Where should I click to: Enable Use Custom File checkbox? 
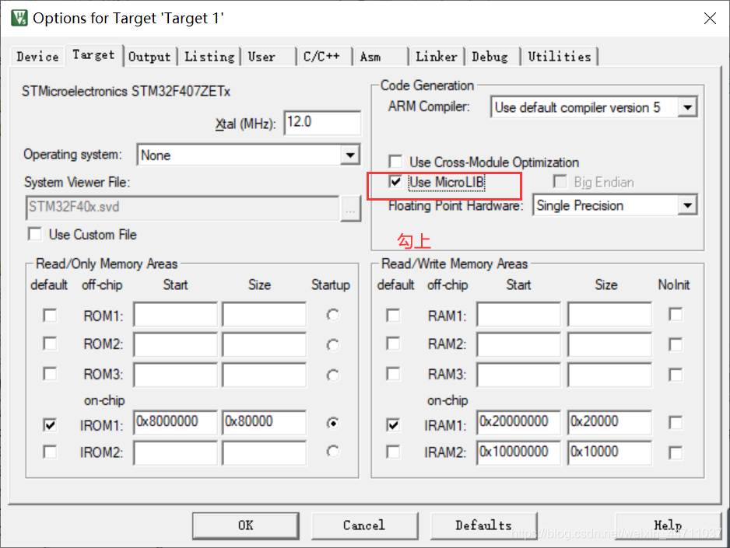point(35,234)
